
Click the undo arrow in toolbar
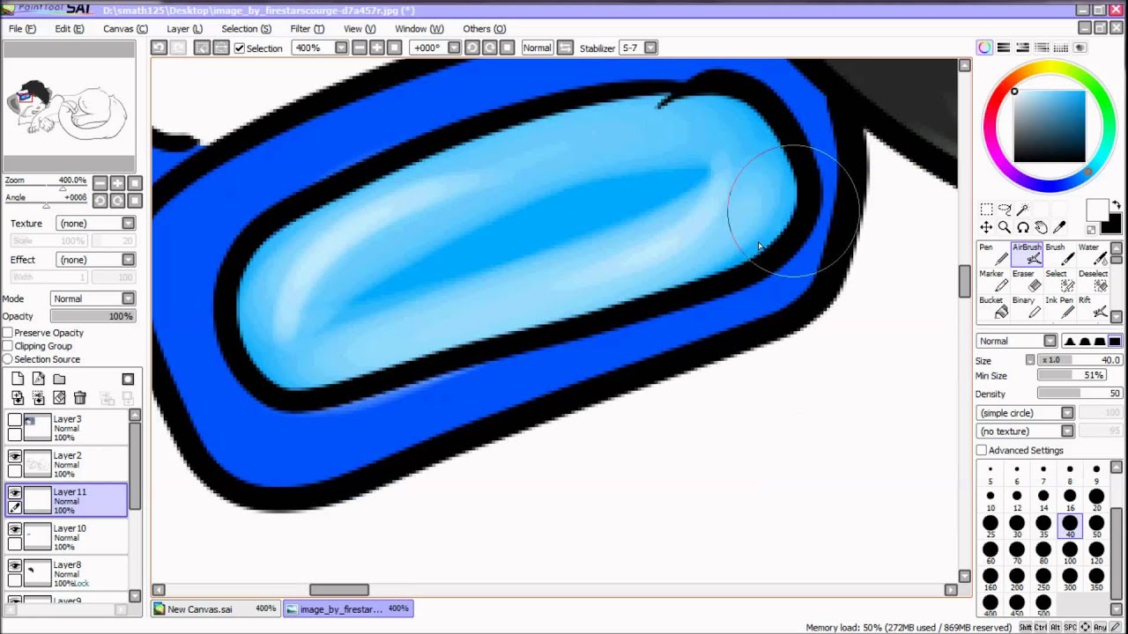(159, 48)
